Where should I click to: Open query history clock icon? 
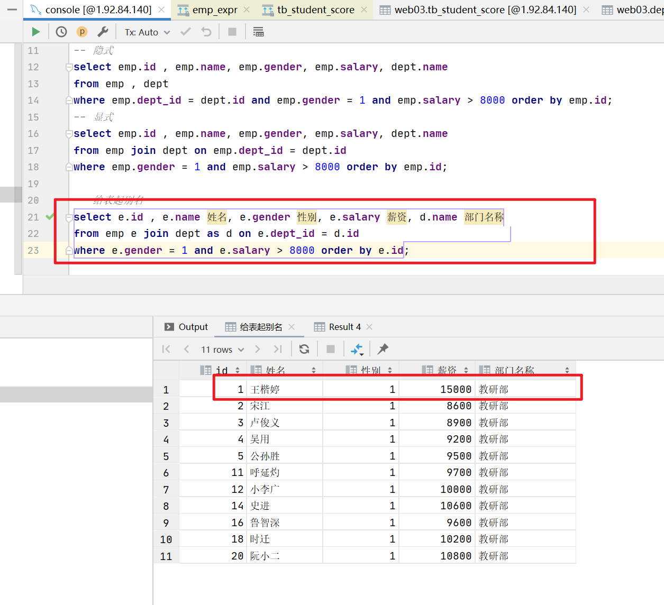[61, 32]
